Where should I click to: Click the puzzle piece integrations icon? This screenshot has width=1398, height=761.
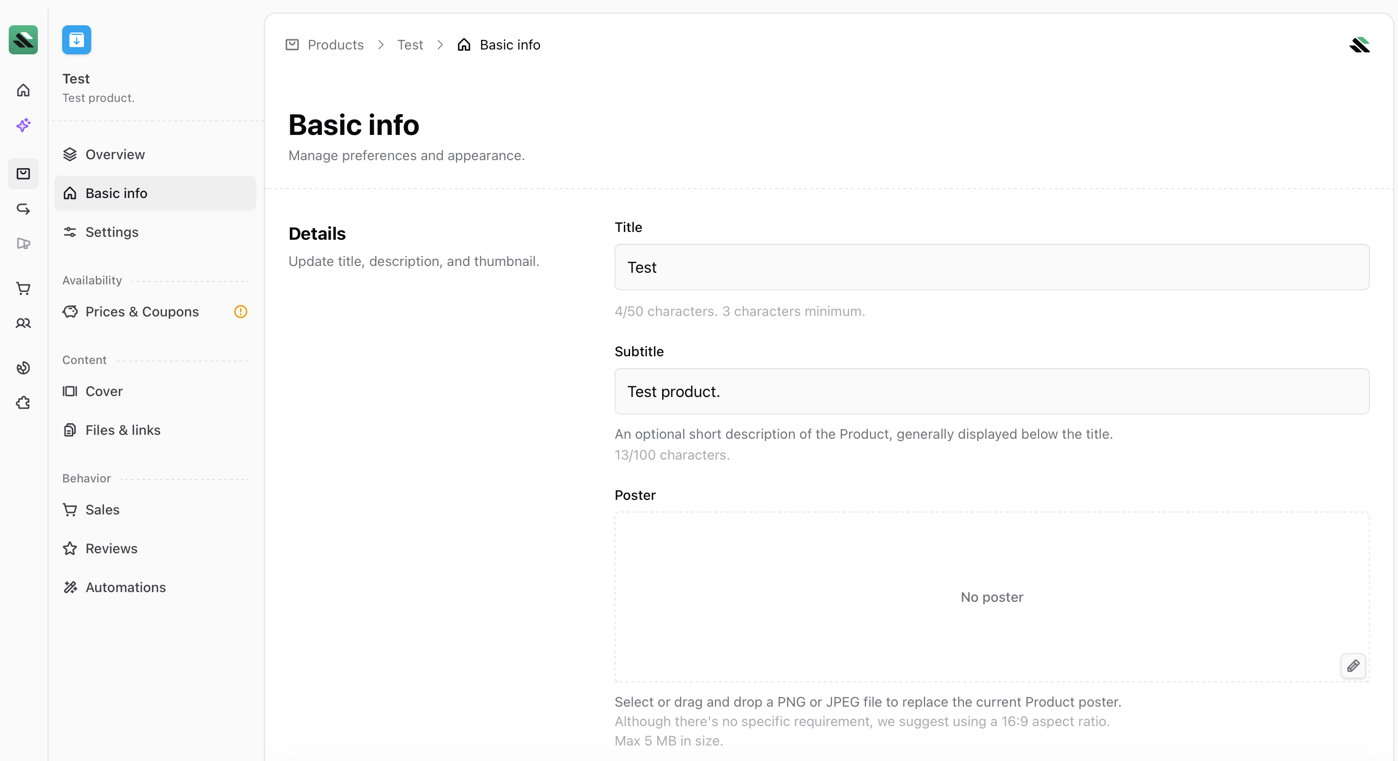point(23,403)
